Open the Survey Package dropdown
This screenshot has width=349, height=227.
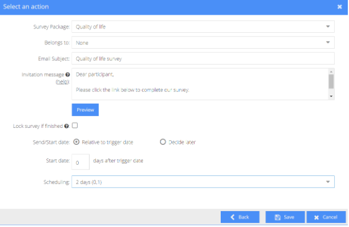203,26
